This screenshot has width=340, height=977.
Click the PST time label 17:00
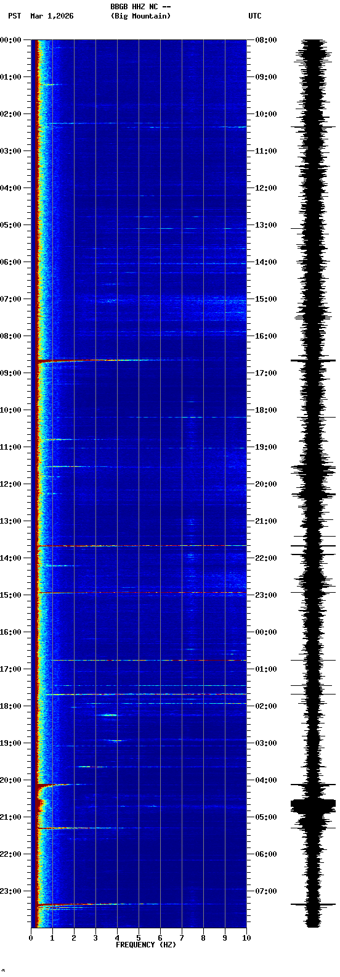[x=10, y=669]
